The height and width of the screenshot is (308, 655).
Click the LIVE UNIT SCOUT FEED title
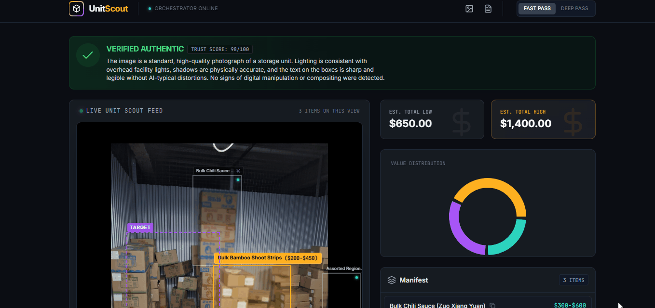[124, 111]
